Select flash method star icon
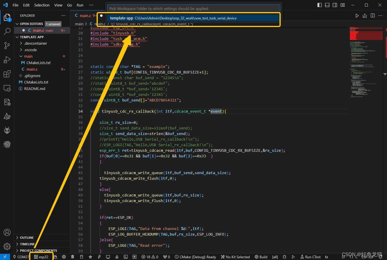Viewport: 387px width, 260px height. pos(90,257)
